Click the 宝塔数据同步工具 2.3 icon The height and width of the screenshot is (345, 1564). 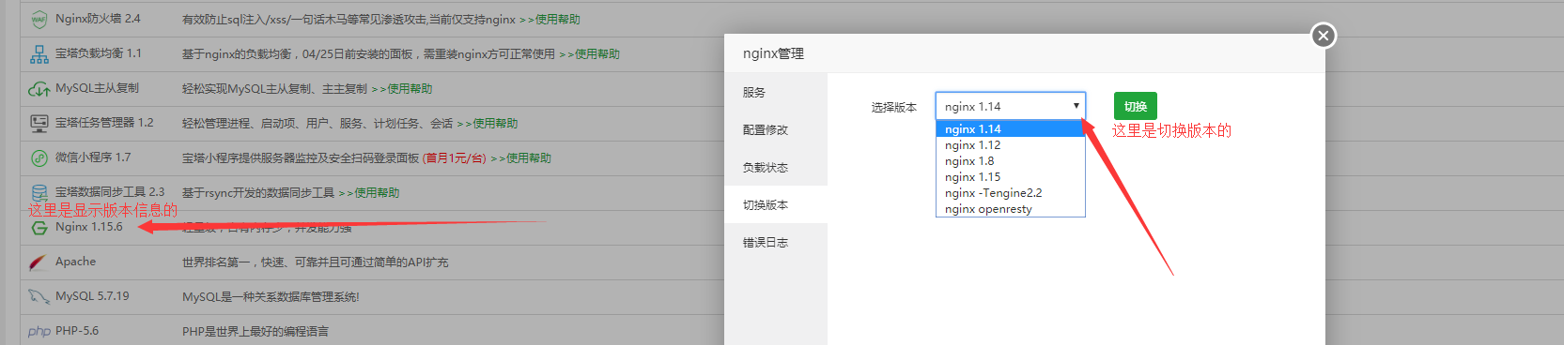(x=39, y=192)
